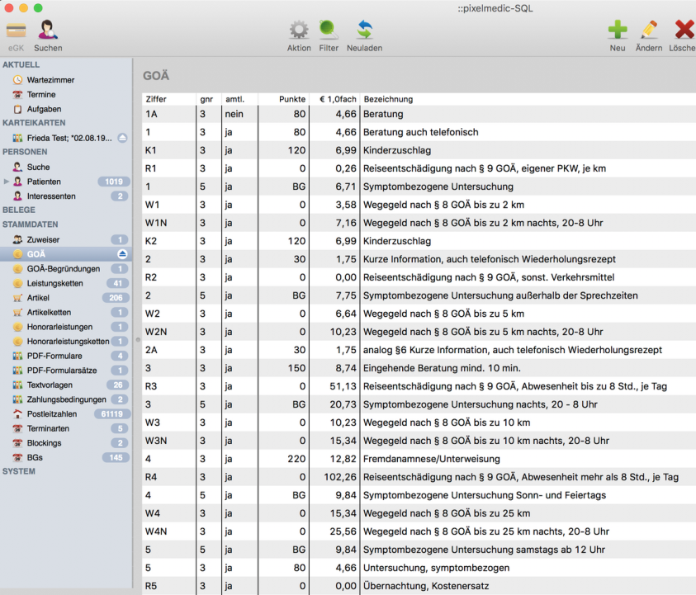Open the Zuweiser master data
This screenshot has width=696, height=595.
(x=43, y=239)
